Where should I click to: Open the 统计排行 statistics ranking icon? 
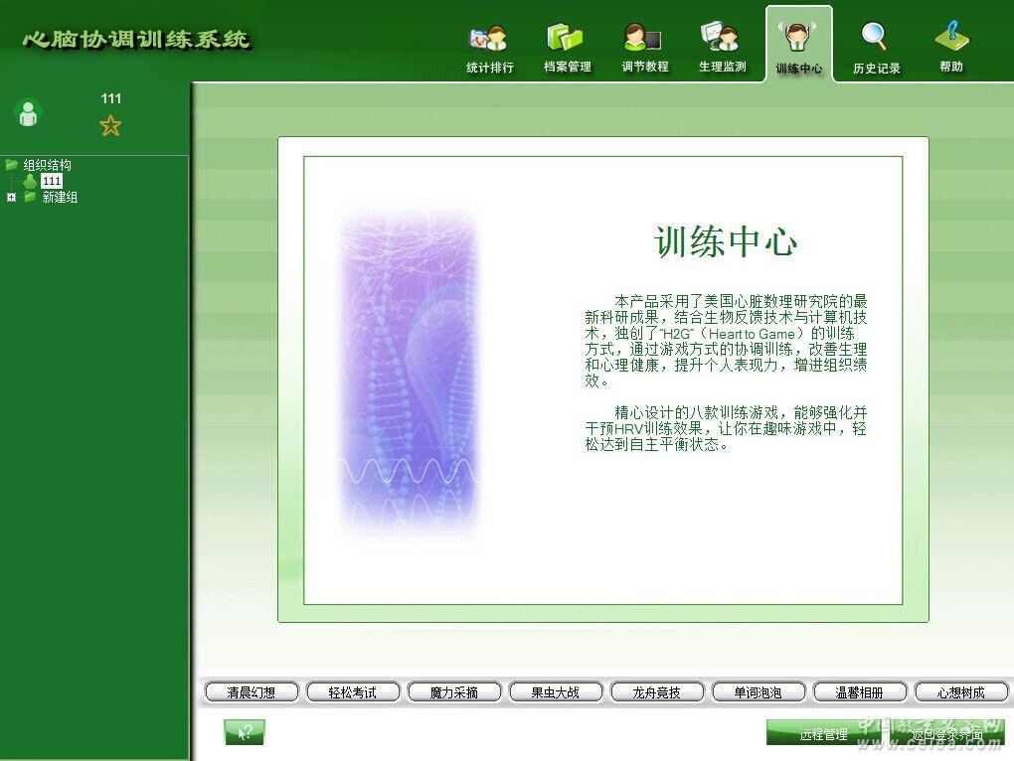click(x=489, y=48)
